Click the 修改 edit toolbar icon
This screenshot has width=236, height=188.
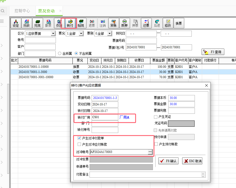(x=168, y=23)
